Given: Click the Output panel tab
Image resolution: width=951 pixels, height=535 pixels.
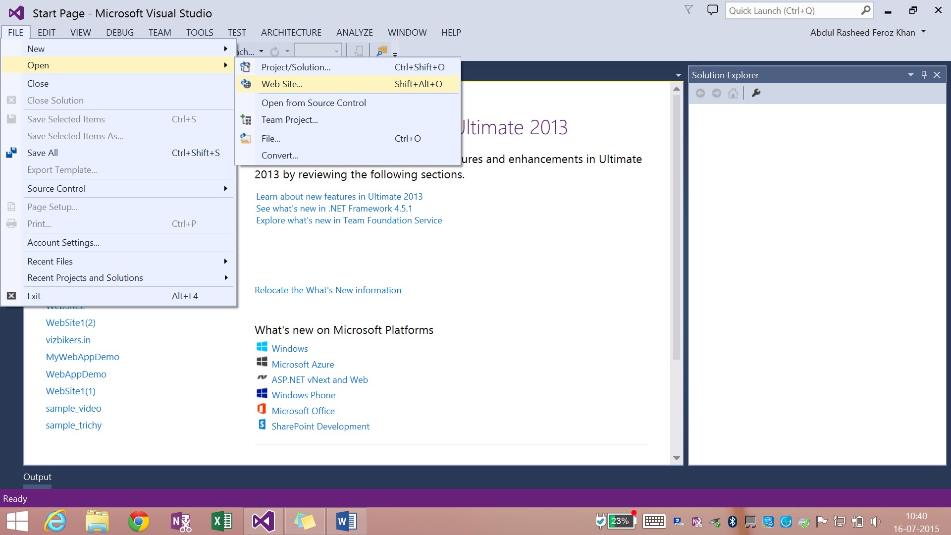Looking at the screenshot, I should pyautogui.click(x=37, y=477).
